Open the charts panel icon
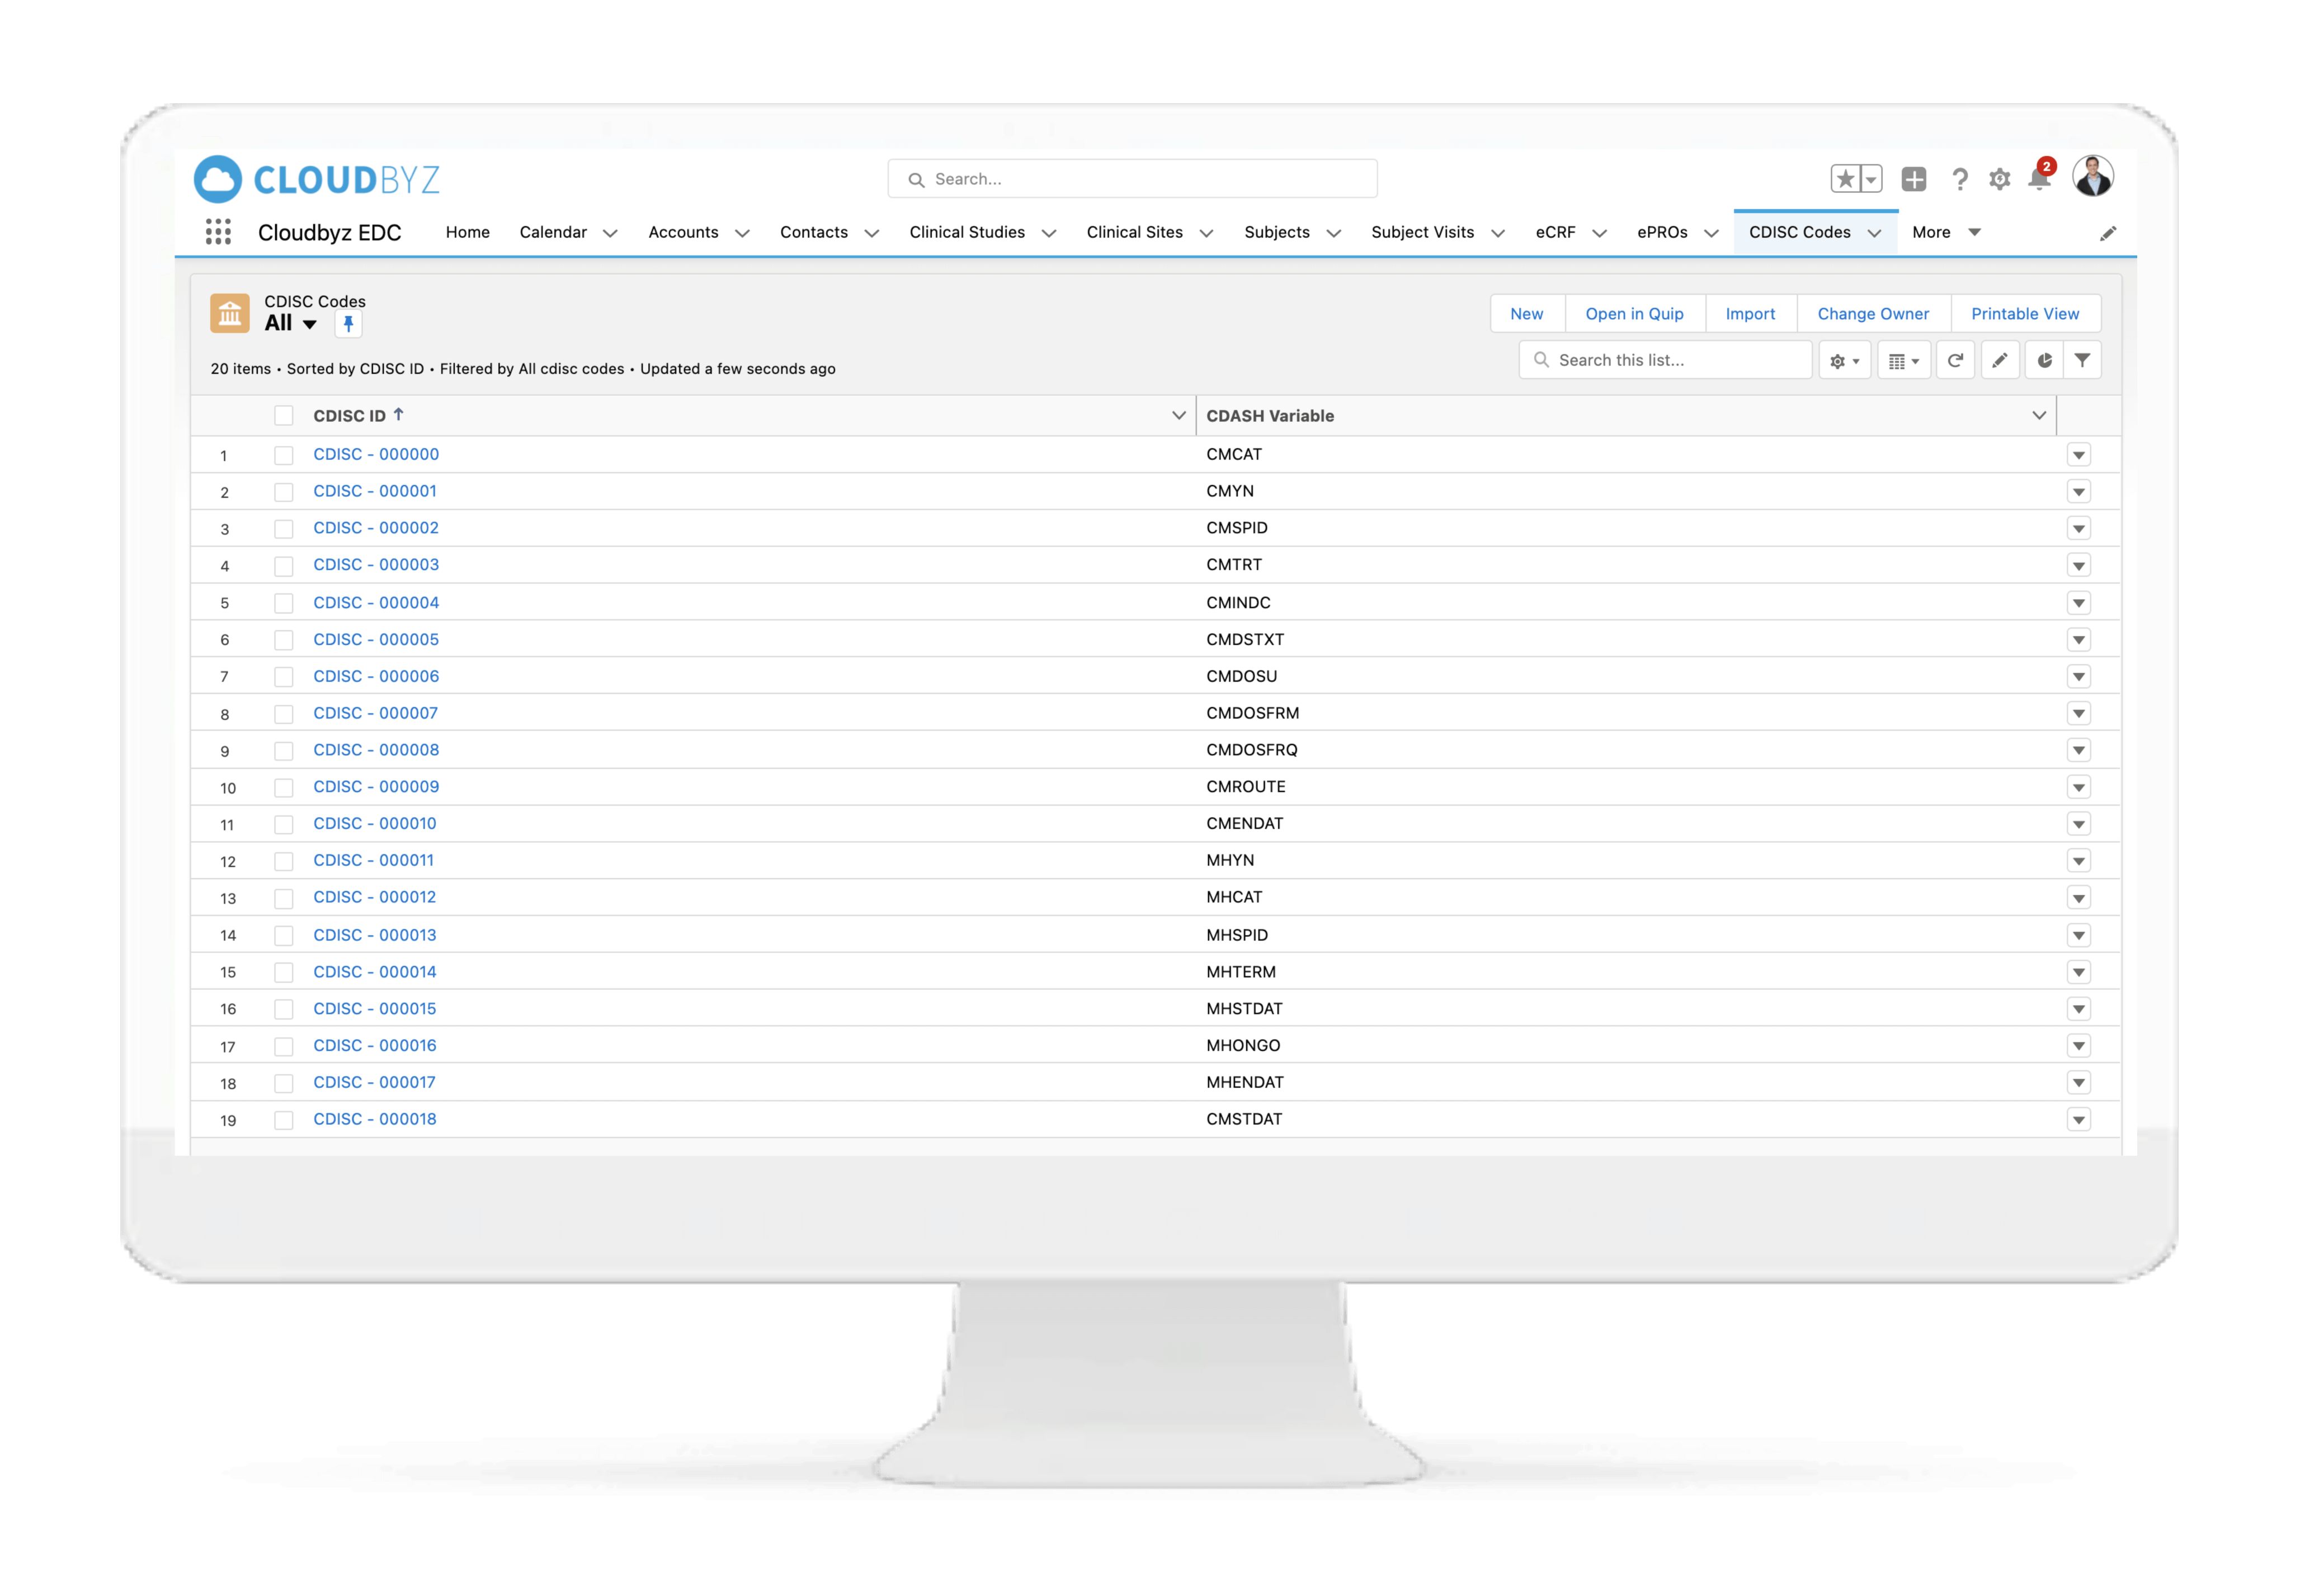This screenshot has height=1596, width=2305. click(2044, 360)
